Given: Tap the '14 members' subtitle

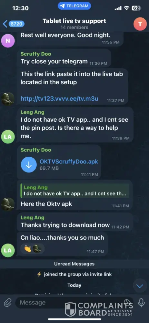Looking at the screenshot, I should point(74,27).
